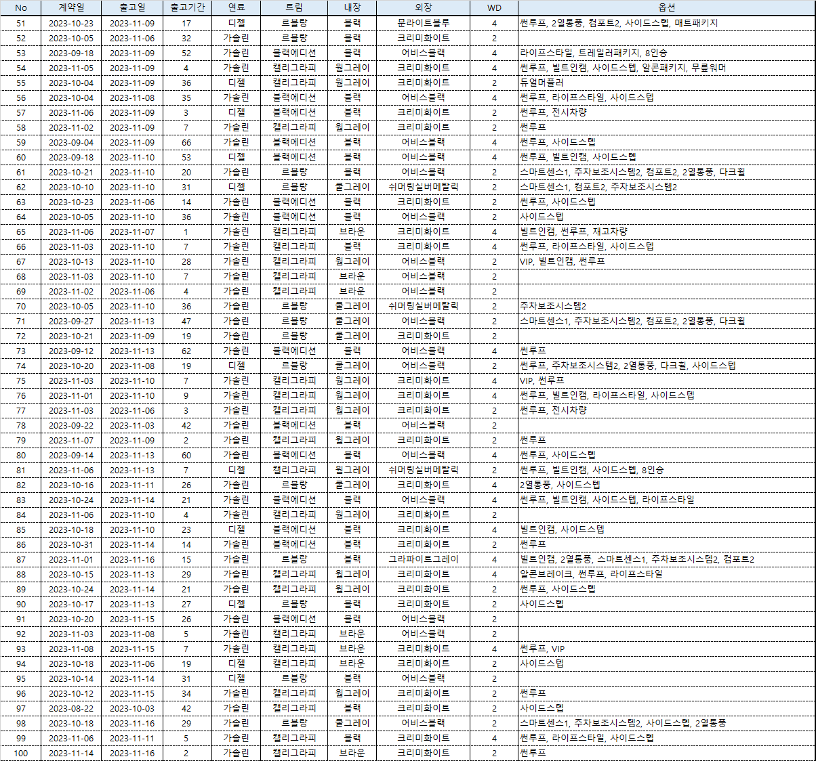Select the 옵션 column header
Viewport: 816px width, 761px height.
coord(666,8)
